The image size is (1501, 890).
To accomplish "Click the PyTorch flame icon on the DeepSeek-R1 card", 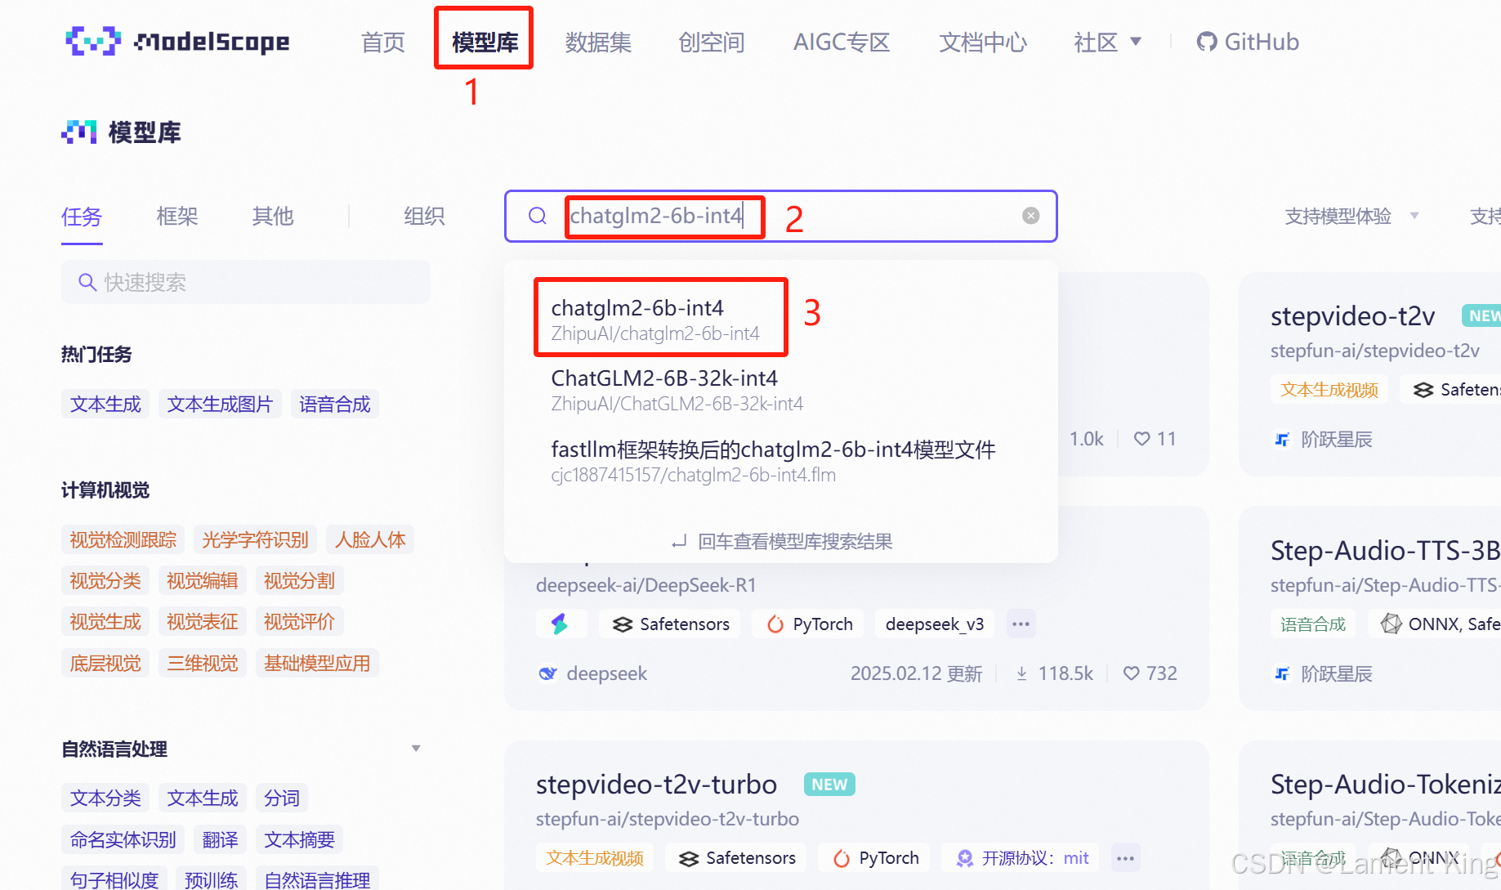I will (x=775, y=624).
